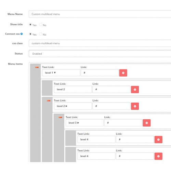The image size is (171, 171).
Task: Select Yes for Show title
Action: click(x=30, y=25)
